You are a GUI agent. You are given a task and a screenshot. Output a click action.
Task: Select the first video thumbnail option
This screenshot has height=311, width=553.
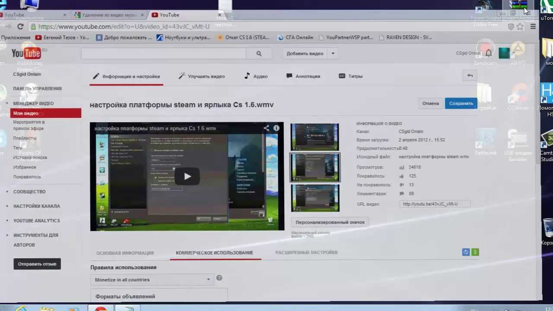pyautogui.click(x=315, y=137)
